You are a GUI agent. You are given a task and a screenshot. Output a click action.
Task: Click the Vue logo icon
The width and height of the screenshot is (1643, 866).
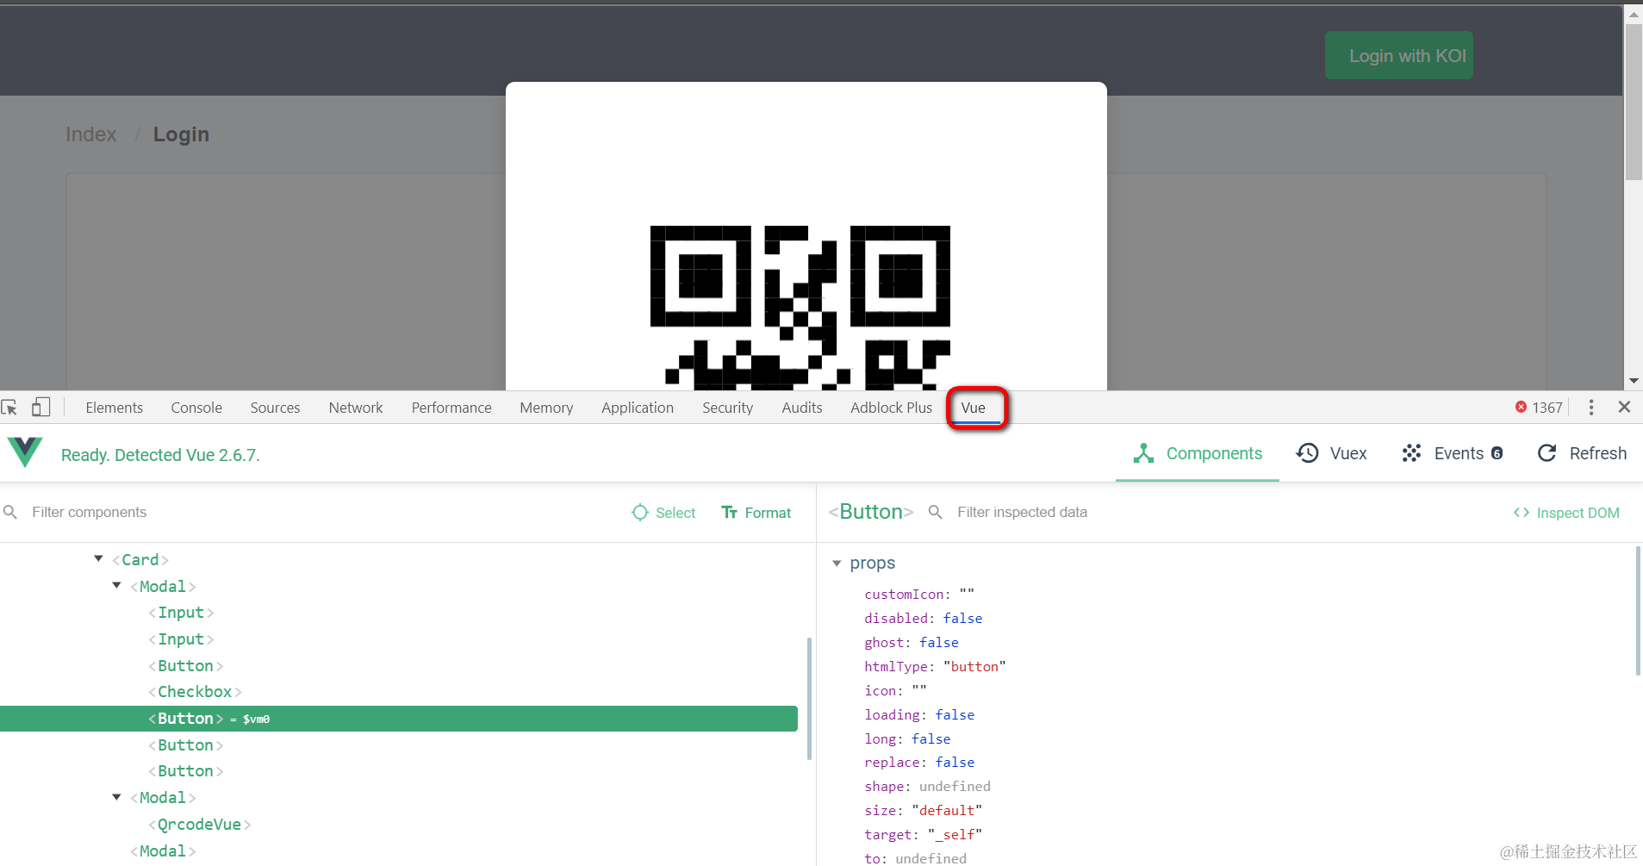[x=25, y=452]
